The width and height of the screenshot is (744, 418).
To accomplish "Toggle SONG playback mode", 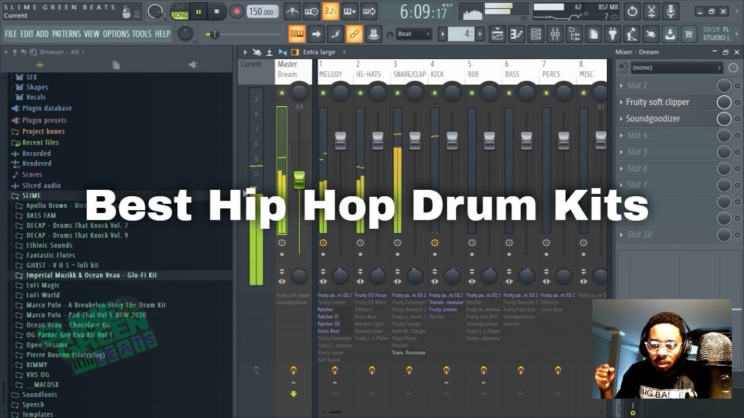I will (180, 14).
